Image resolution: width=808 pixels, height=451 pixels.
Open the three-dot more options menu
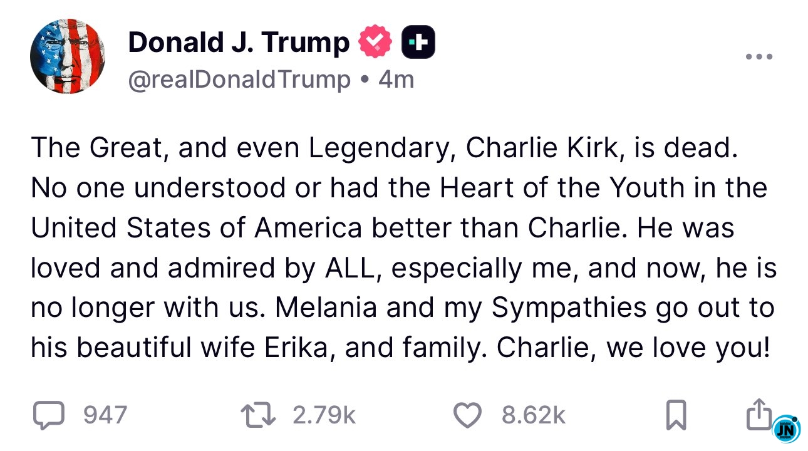point(760,57)
